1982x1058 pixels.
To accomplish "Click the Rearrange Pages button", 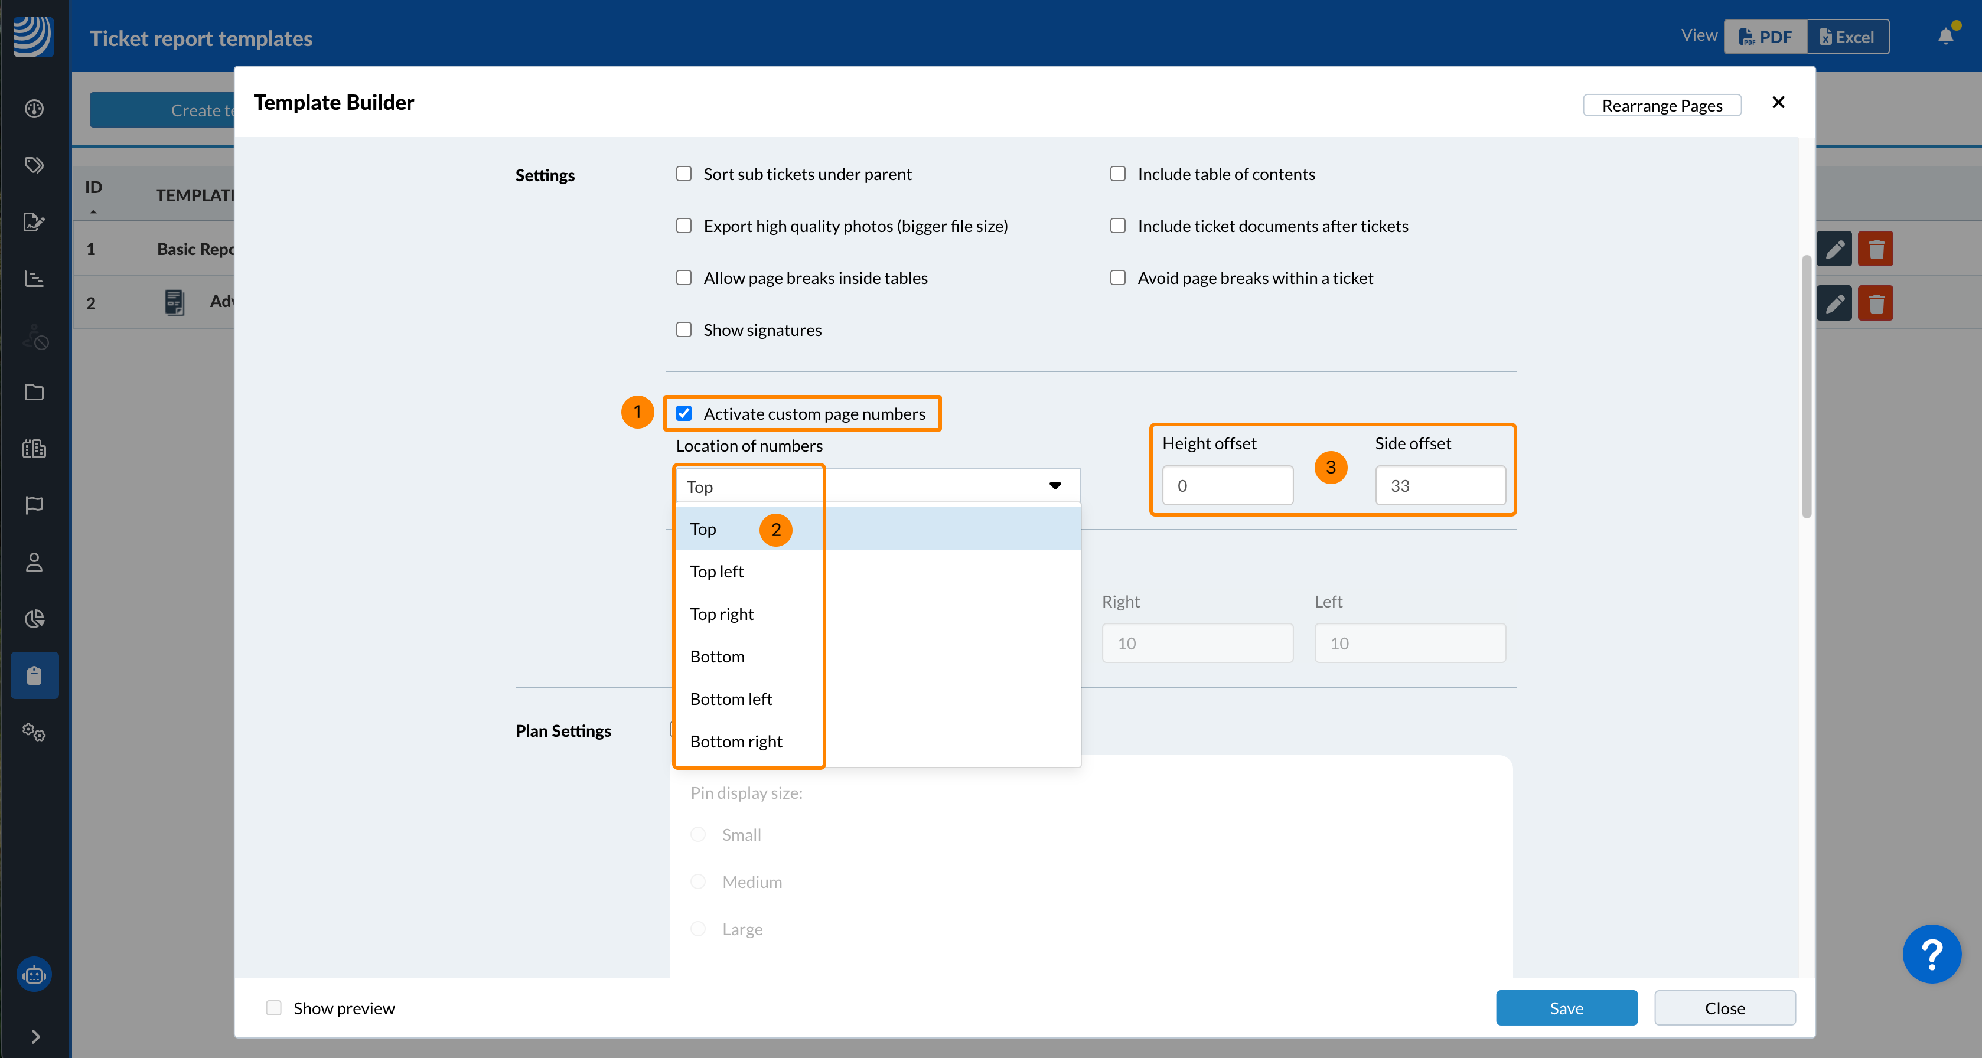I will tap(1662, 105).
